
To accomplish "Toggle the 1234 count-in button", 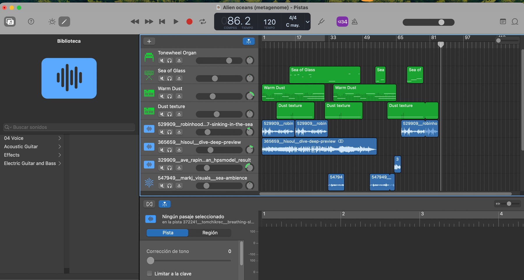I will coord(342,22).
